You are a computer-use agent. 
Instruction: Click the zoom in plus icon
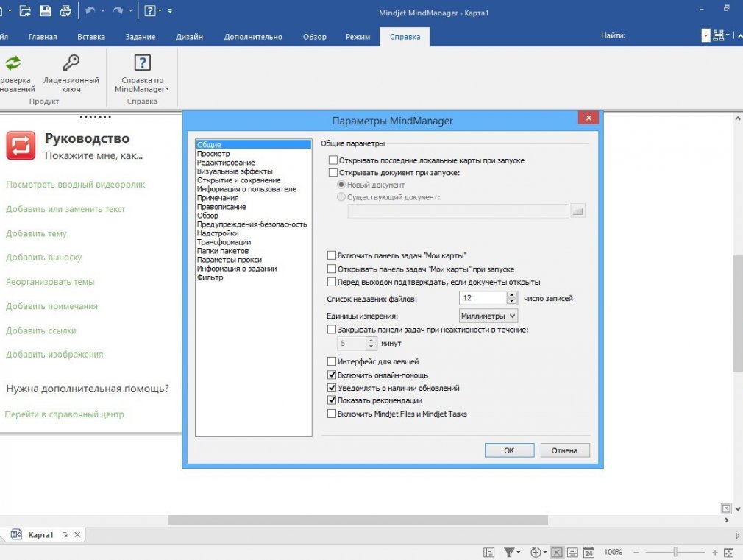pos(714,553)
